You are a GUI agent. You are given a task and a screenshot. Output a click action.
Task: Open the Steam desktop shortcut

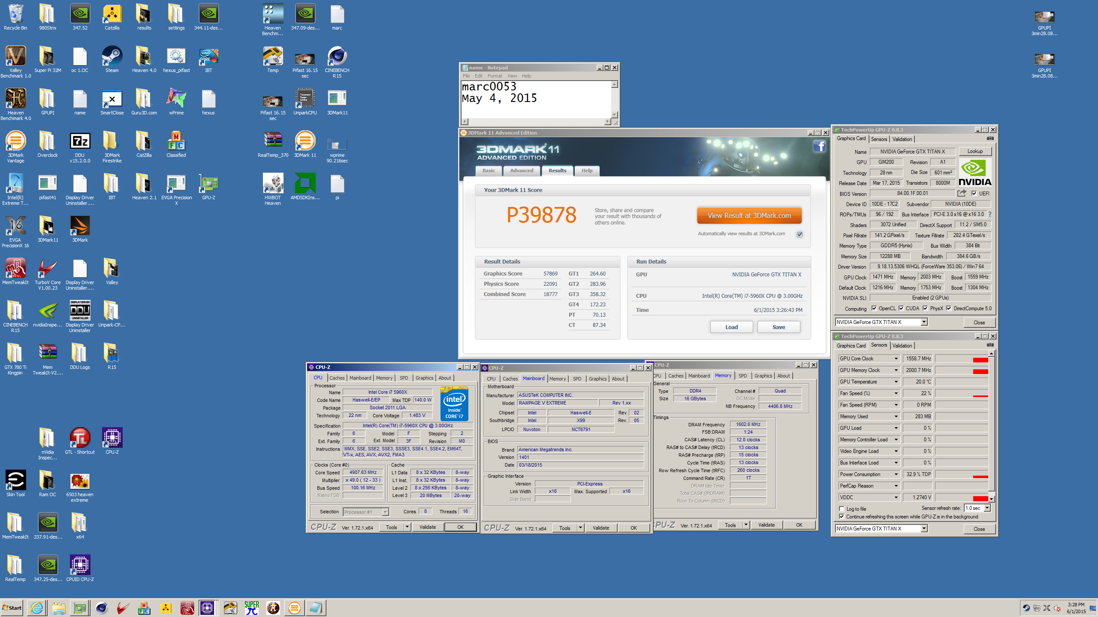(x=112, y=60)
